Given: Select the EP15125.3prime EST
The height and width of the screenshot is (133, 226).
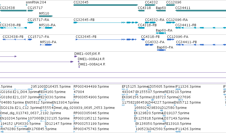Looking at the screenshot, I should point(125,89).
